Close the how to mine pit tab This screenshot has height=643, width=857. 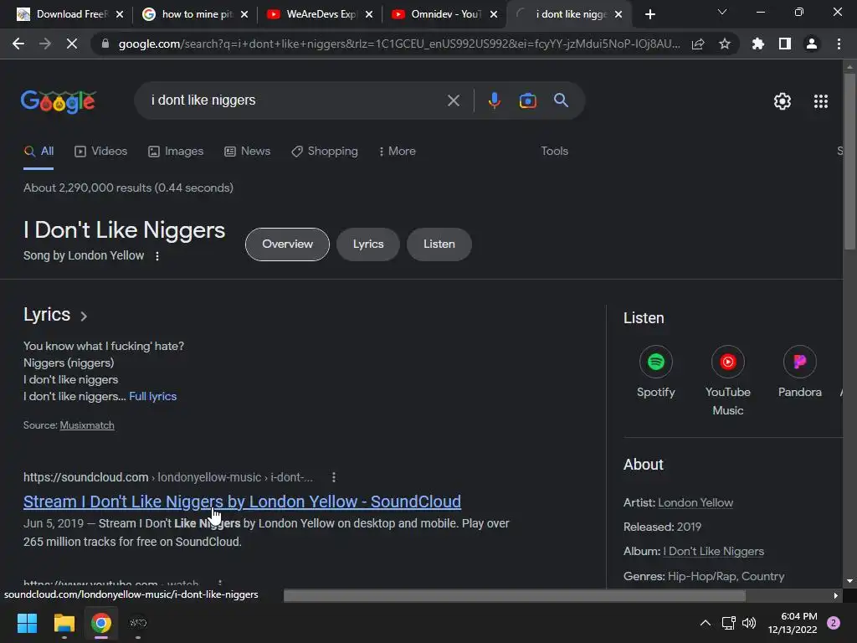point(244,14)
